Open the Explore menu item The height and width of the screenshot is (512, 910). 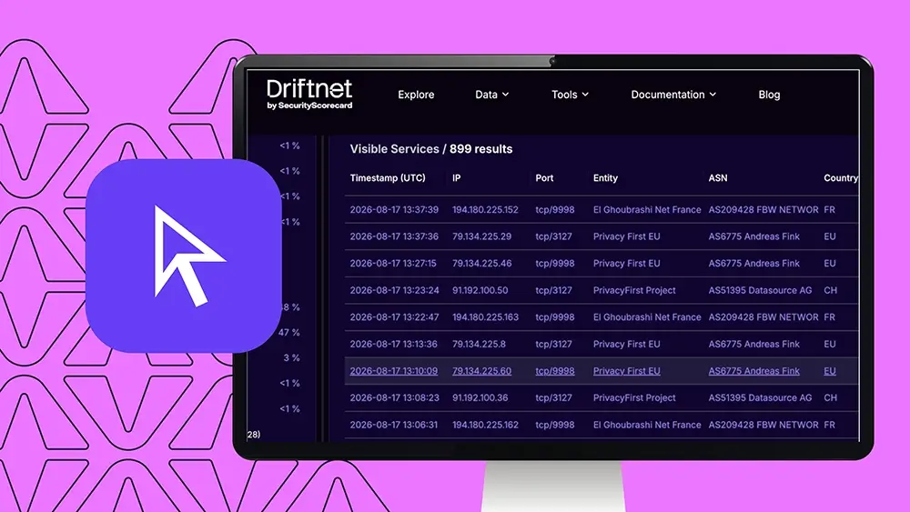point(416,95)
